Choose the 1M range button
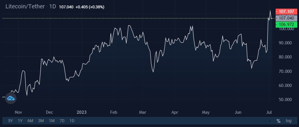The image size is (299, 127). click(x=52, y=121)
